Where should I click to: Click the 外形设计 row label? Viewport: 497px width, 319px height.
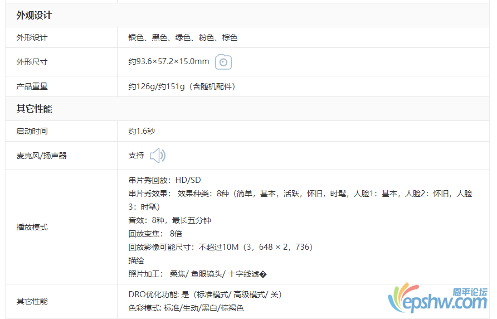[x=32, y=37]
